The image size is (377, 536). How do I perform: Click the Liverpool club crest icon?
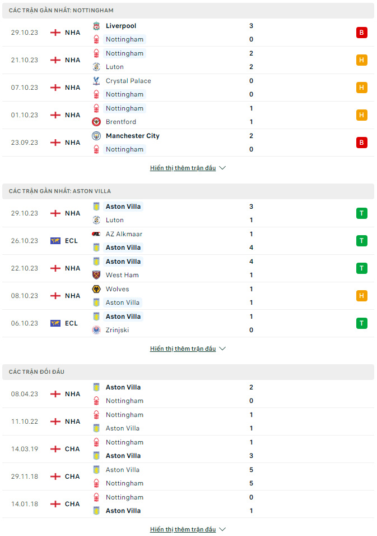[96, 26]
